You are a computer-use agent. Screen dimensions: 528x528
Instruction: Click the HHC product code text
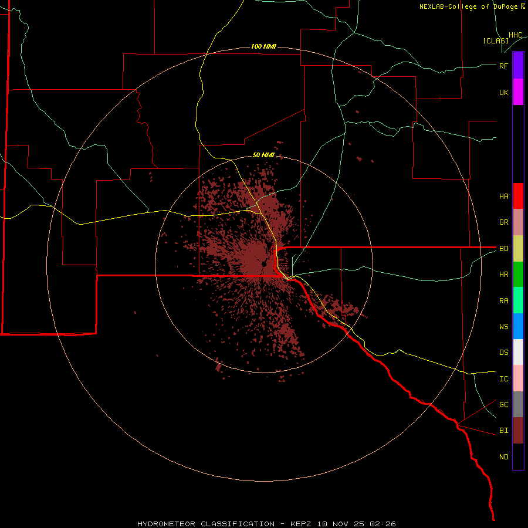(x=515, y=35)
